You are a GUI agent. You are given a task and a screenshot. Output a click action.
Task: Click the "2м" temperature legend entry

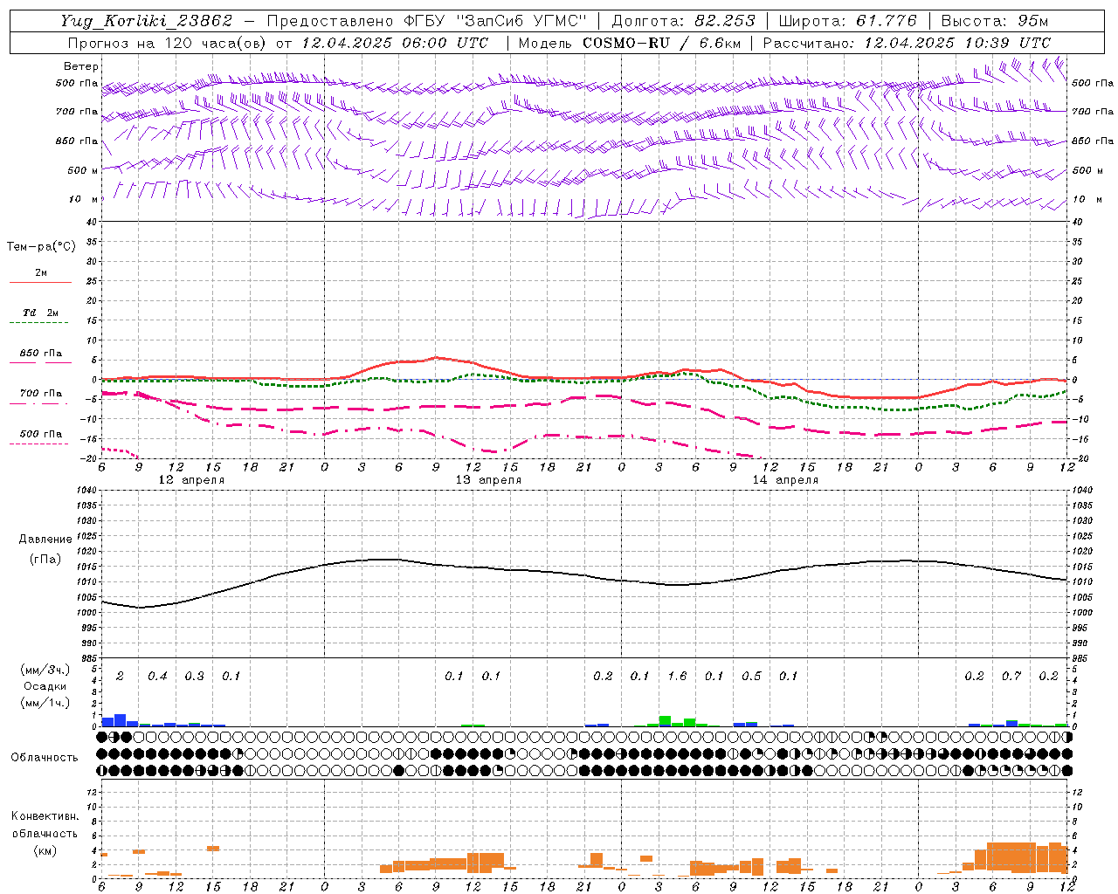[41, 273]
